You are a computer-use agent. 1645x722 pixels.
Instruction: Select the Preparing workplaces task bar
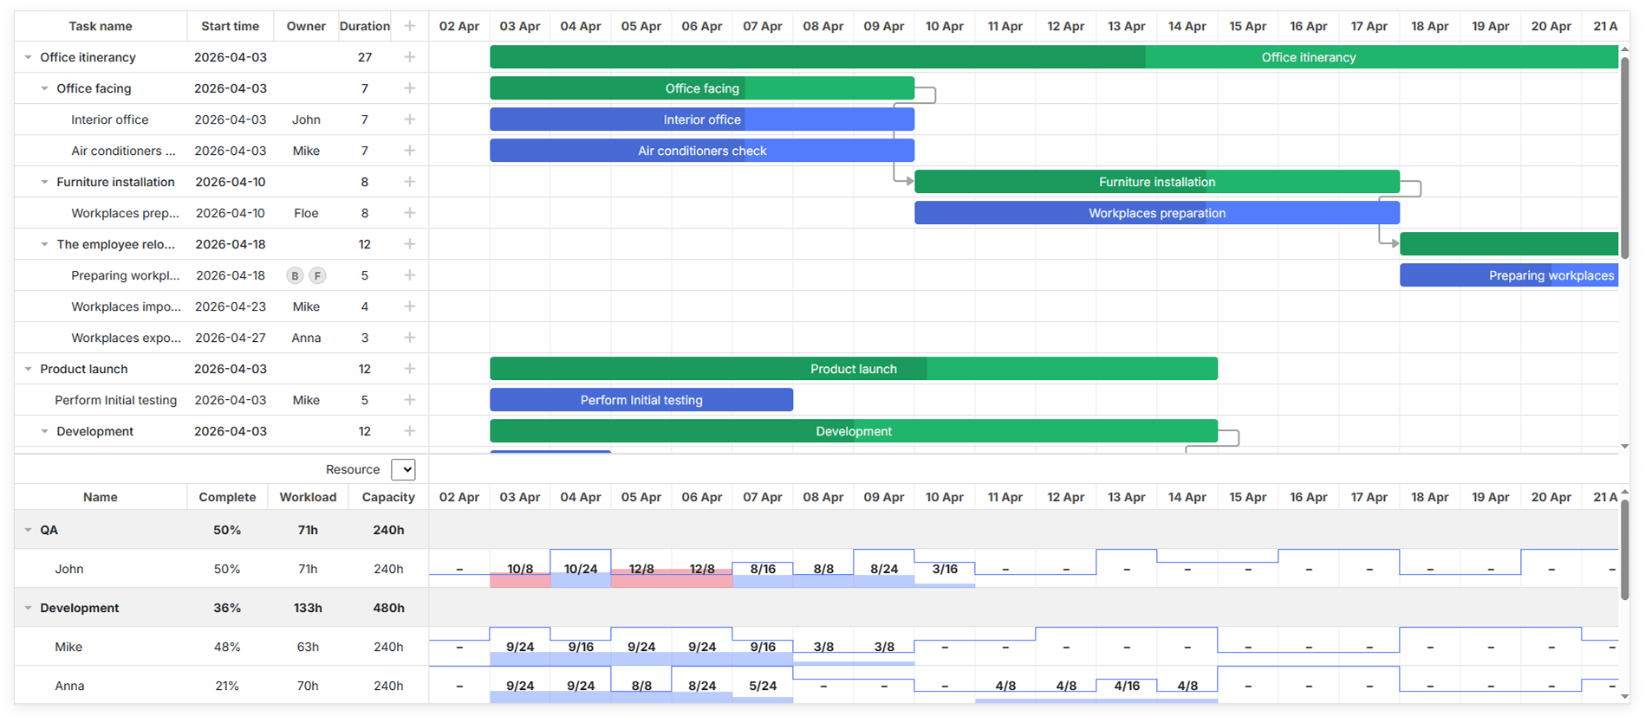[x=1509, y=275]
